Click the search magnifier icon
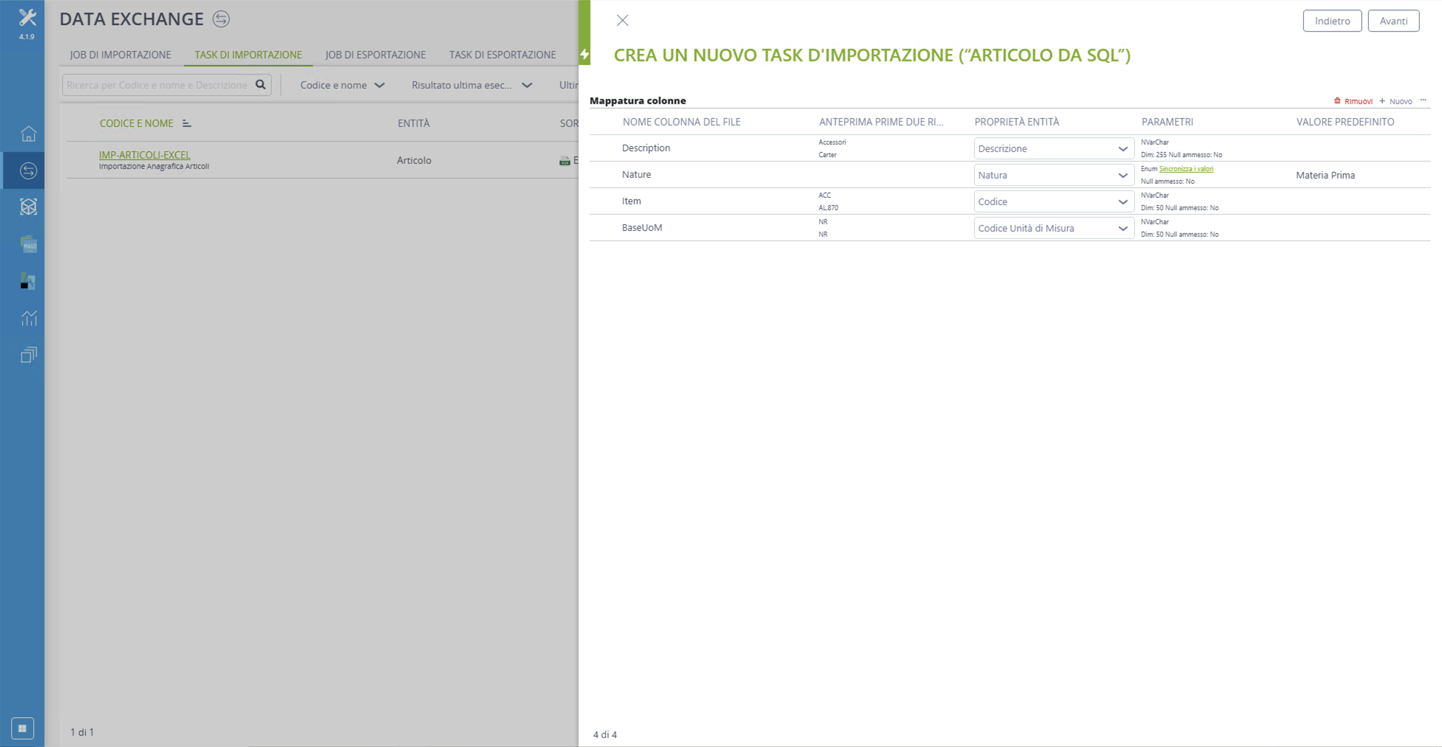 (260, 84)
